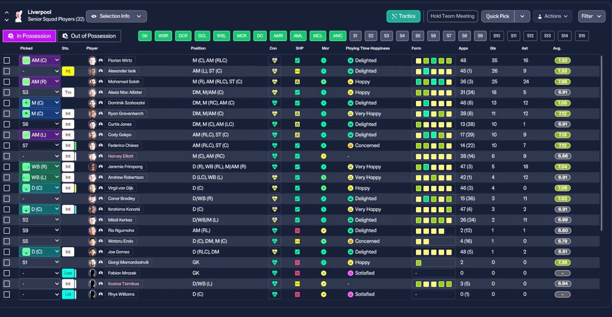Image resolution: width=612 pixels, height=317 pixels.
Task: Switch to the In Possession tab
Action: [29, 36]
